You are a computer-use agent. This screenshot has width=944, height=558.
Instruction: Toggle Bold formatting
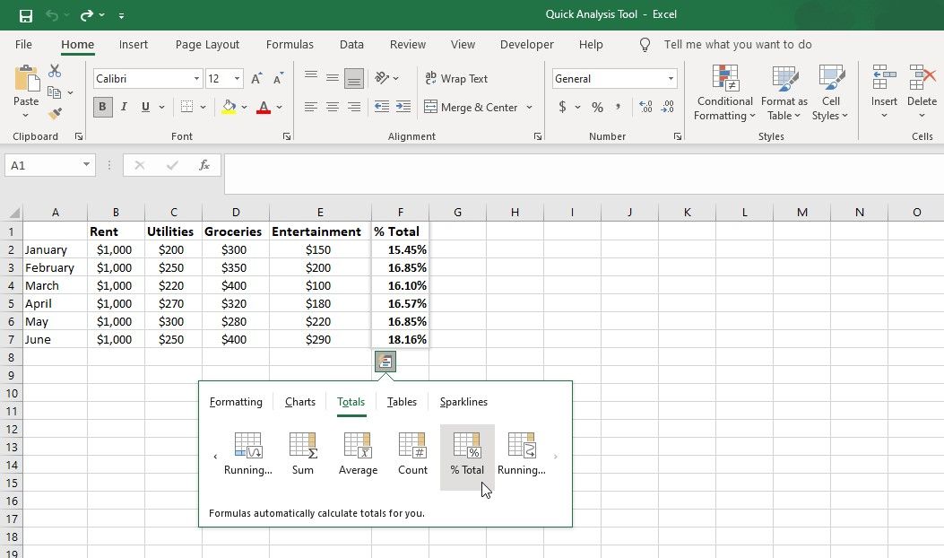click(x=102, y=107)
